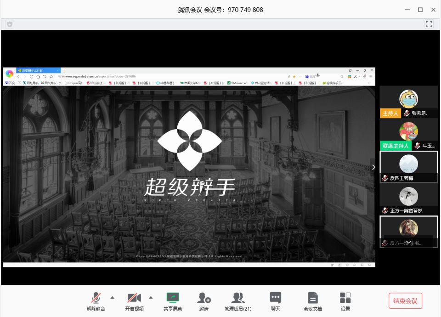Minimize the 腾讯会议 window
The height and width of the screenshot is (317, 441).
coord(407,10)
